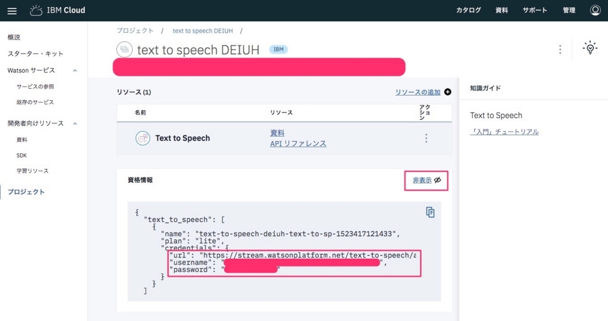Open the「入門」チュートリアル link
Screen dimensions: 608x321
[504, 132]
